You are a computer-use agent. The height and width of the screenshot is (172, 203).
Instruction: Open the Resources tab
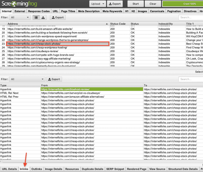[72, 169]
